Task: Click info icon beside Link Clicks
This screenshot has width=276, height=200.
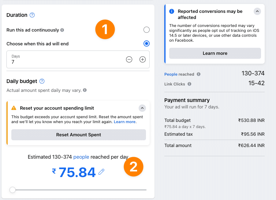Action: (189, 84)
